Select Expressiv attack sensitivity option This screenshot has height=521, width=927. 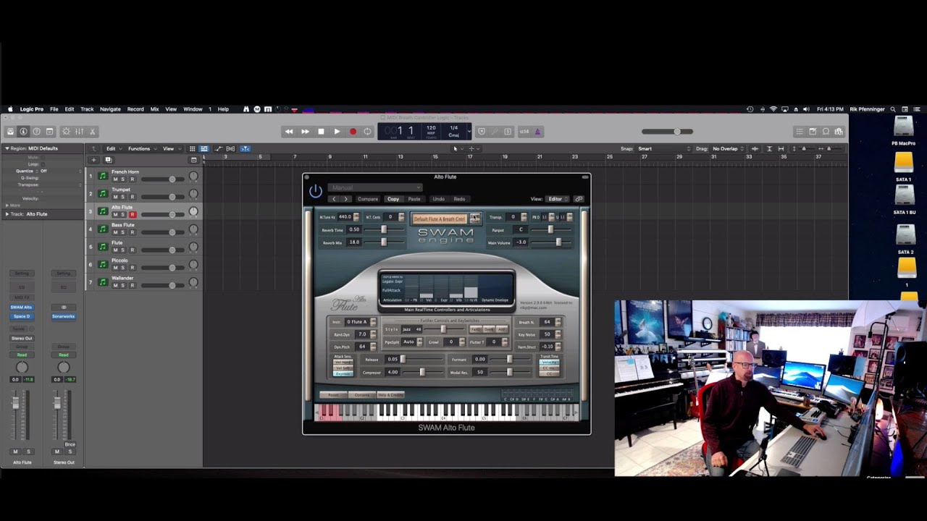tap(343, 373)
